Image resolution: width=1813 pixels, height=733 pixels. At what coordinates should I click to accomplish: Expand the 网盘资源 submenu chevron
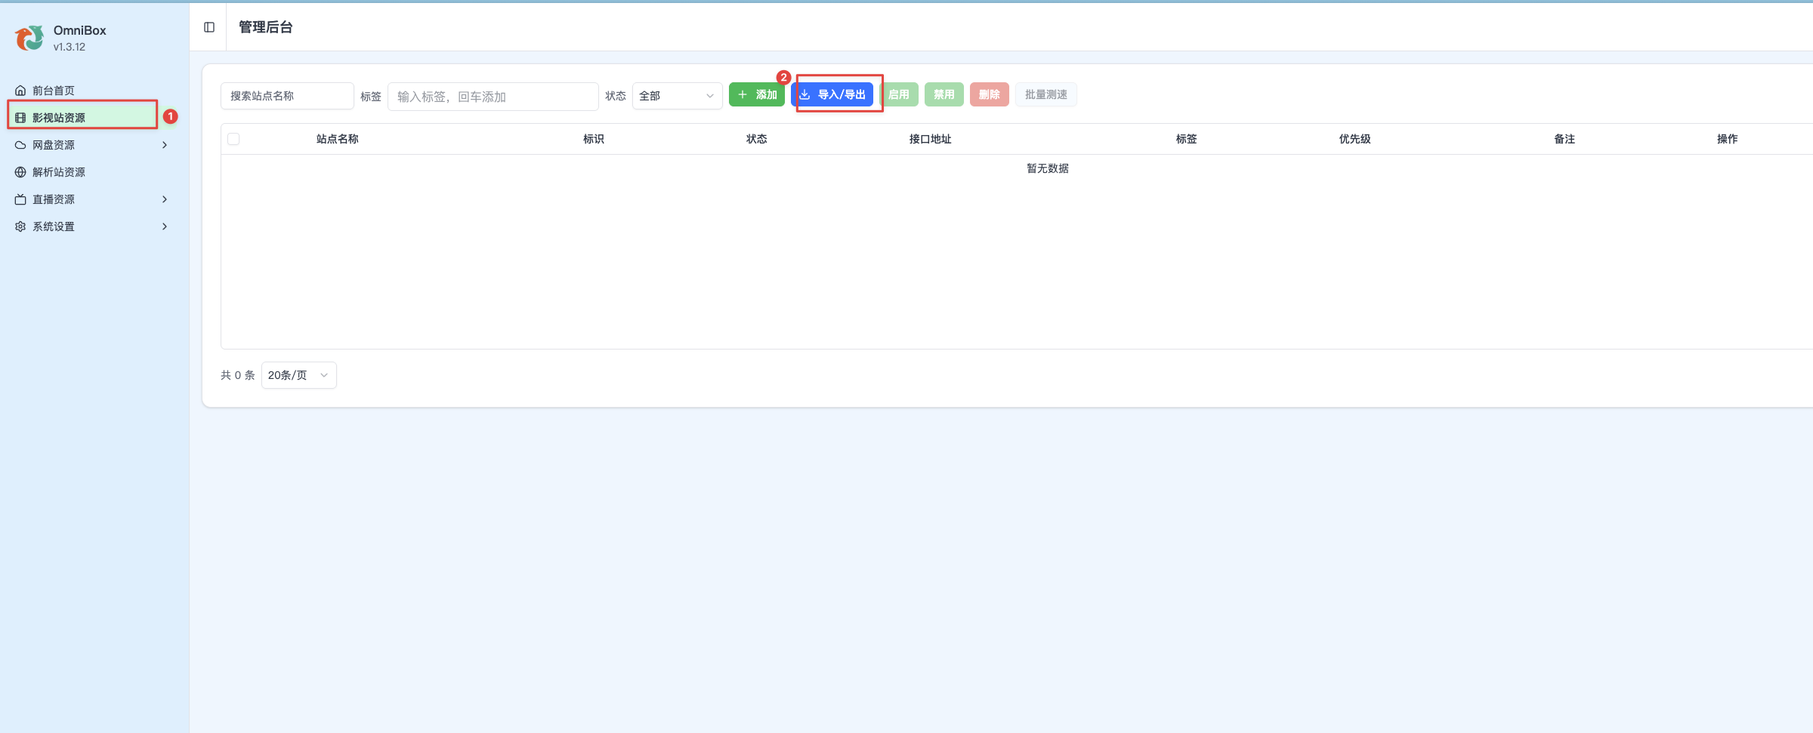(x=165, y=145)
